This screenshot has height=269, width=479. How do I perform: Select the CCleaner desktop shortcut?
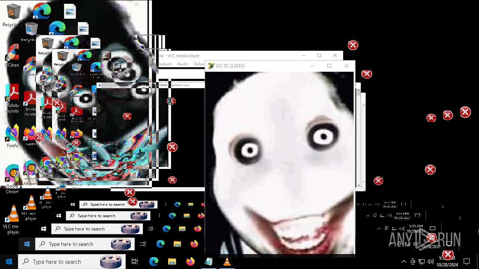[12, 56]
